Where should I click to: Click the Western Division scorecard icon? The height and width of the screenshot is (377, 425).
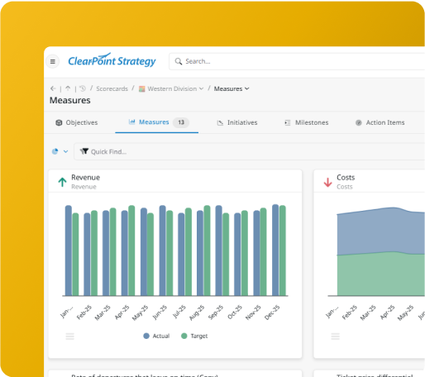pyautogui.click(x=141, y=88)
